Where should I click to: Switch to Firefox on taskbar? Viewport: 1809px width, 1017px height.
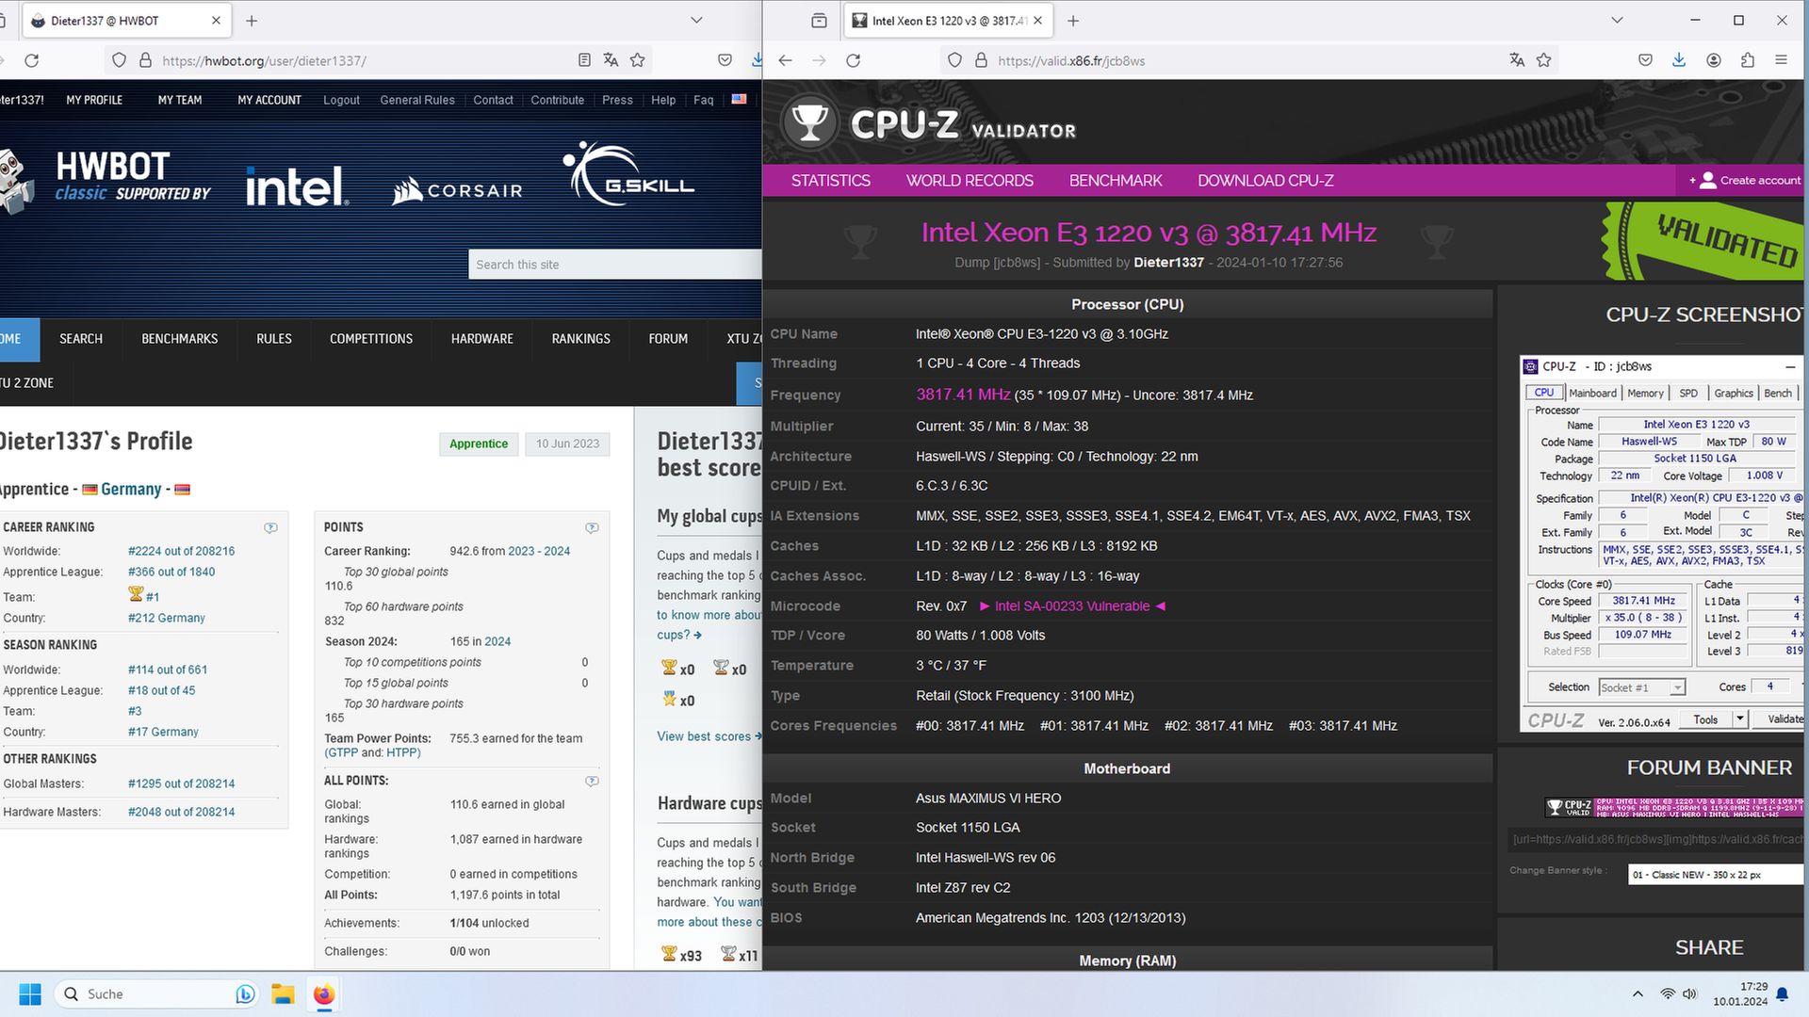(323, 994)
